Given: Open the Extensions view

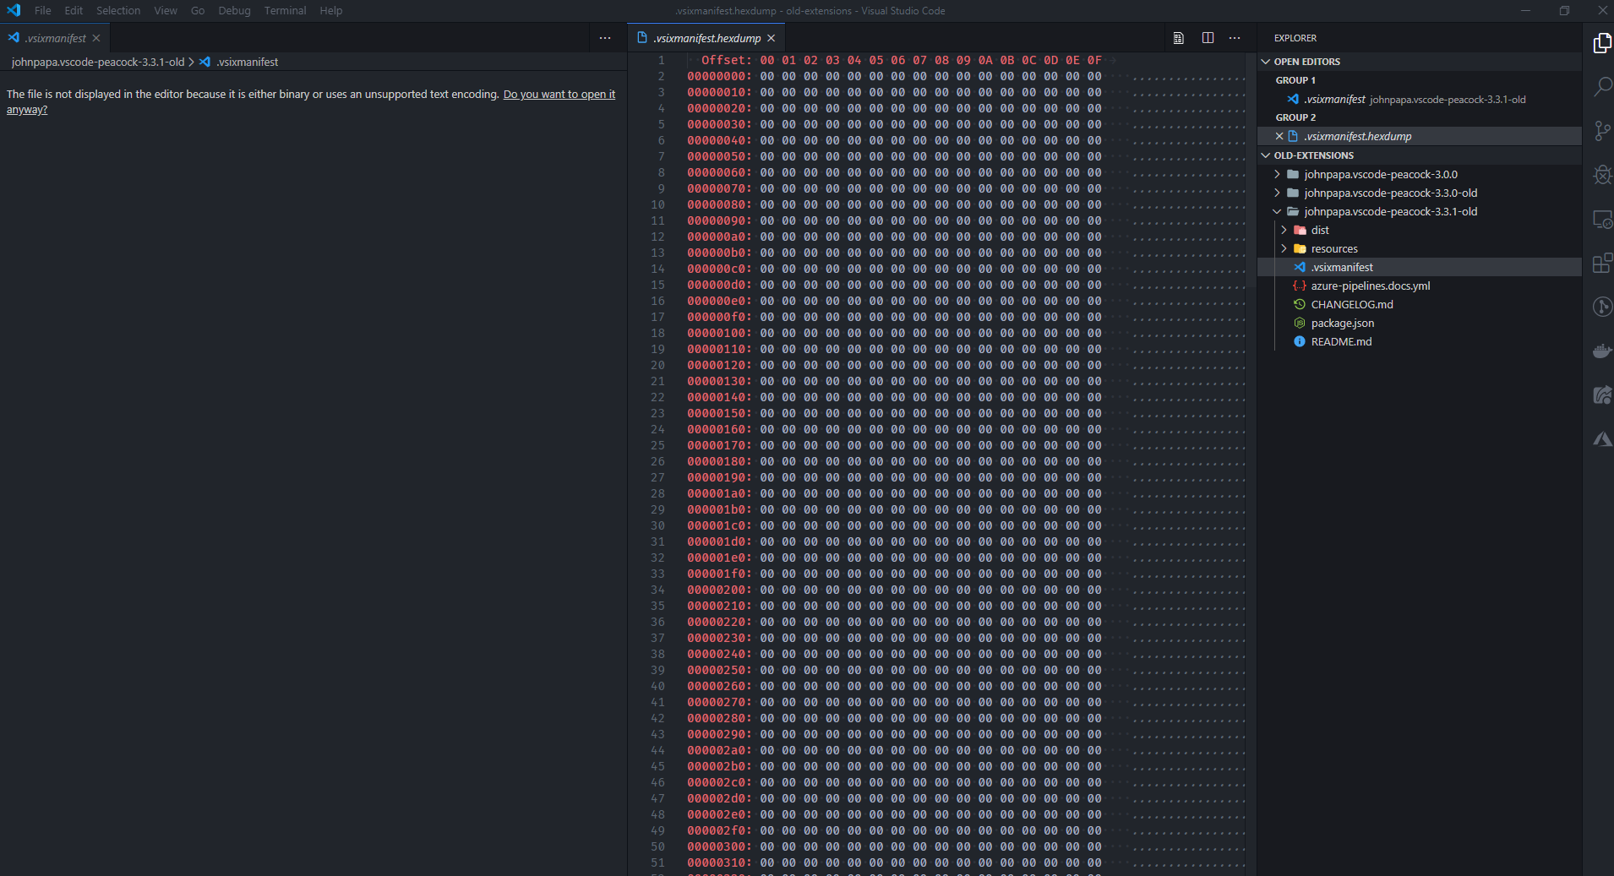Looking at the screenshot, I should [x=1602, y=263].
